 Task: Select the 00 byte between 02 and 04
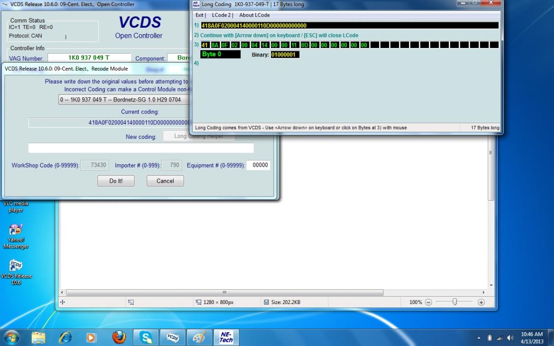pyautogui.click(x=245, y=45)
